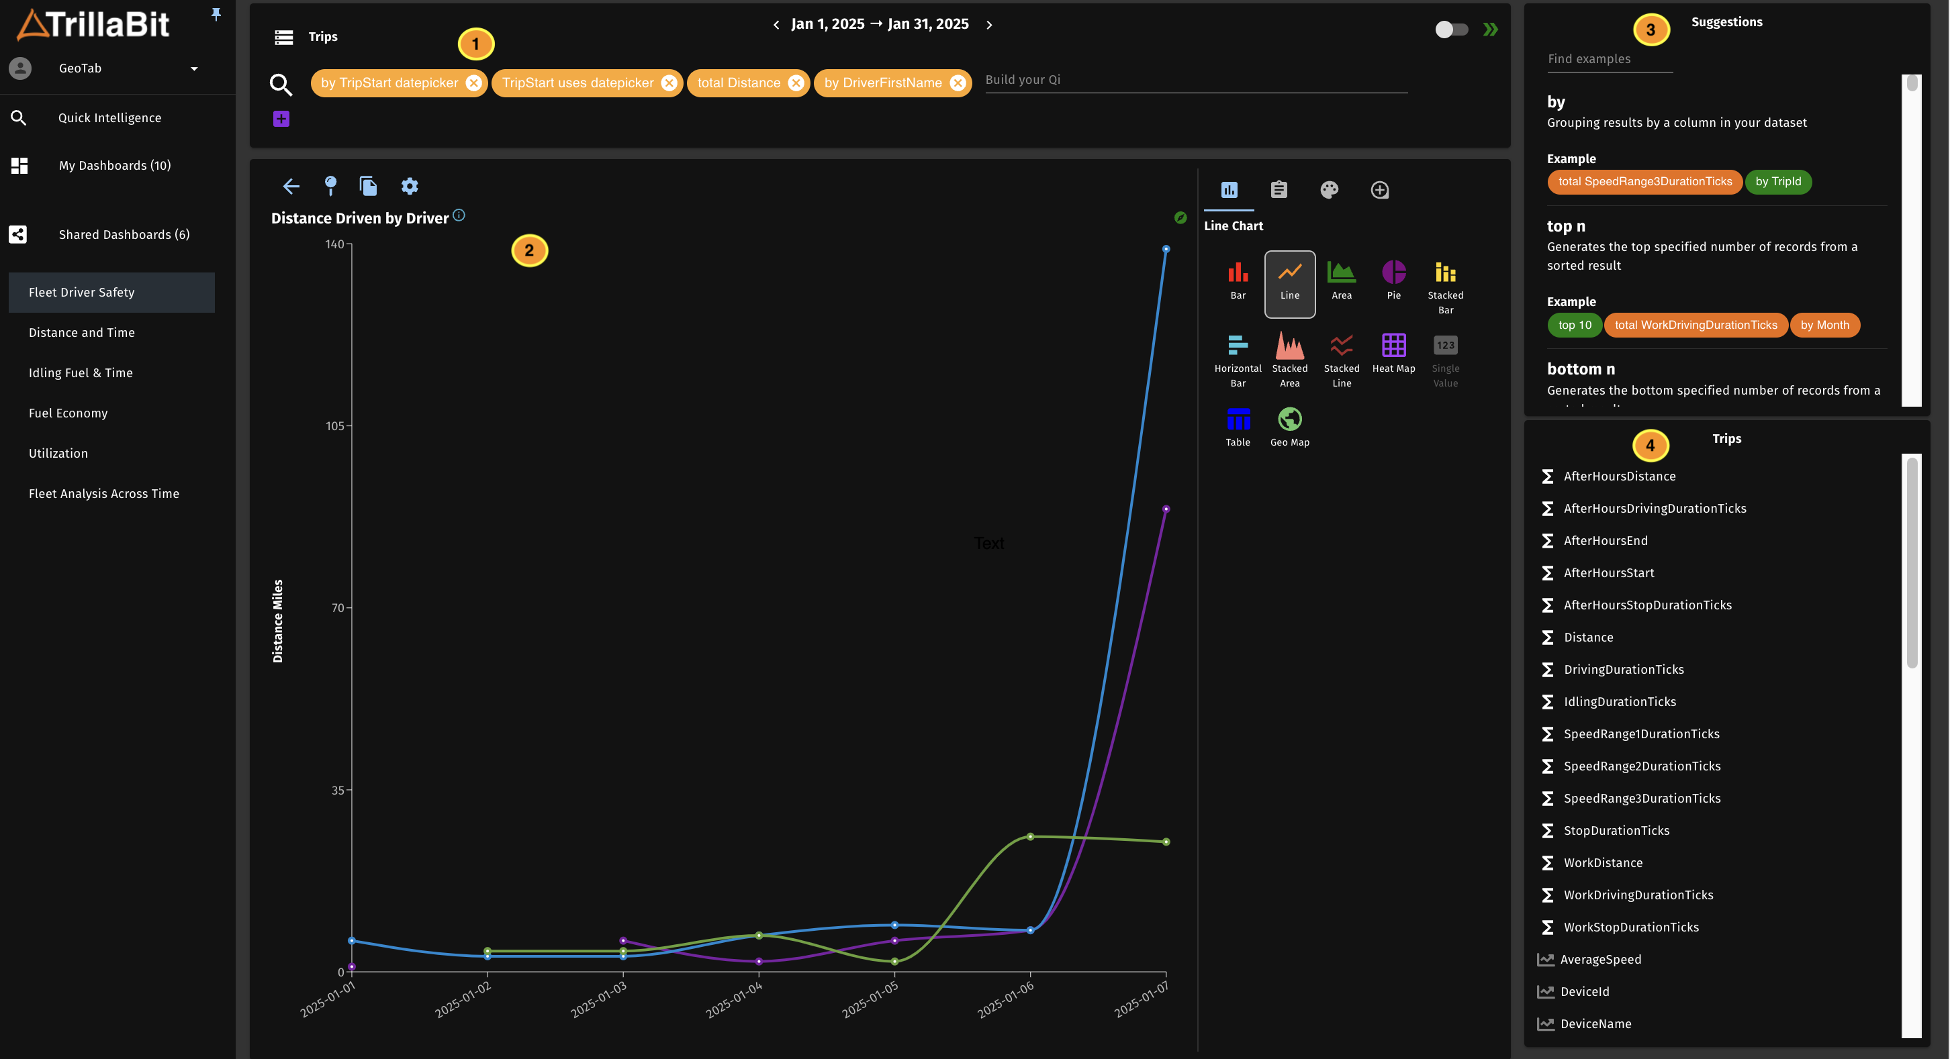Screen dimensions: 1950x1059
Task: Open the GeoTab account dropdown
Action: [x=194, y=68]
